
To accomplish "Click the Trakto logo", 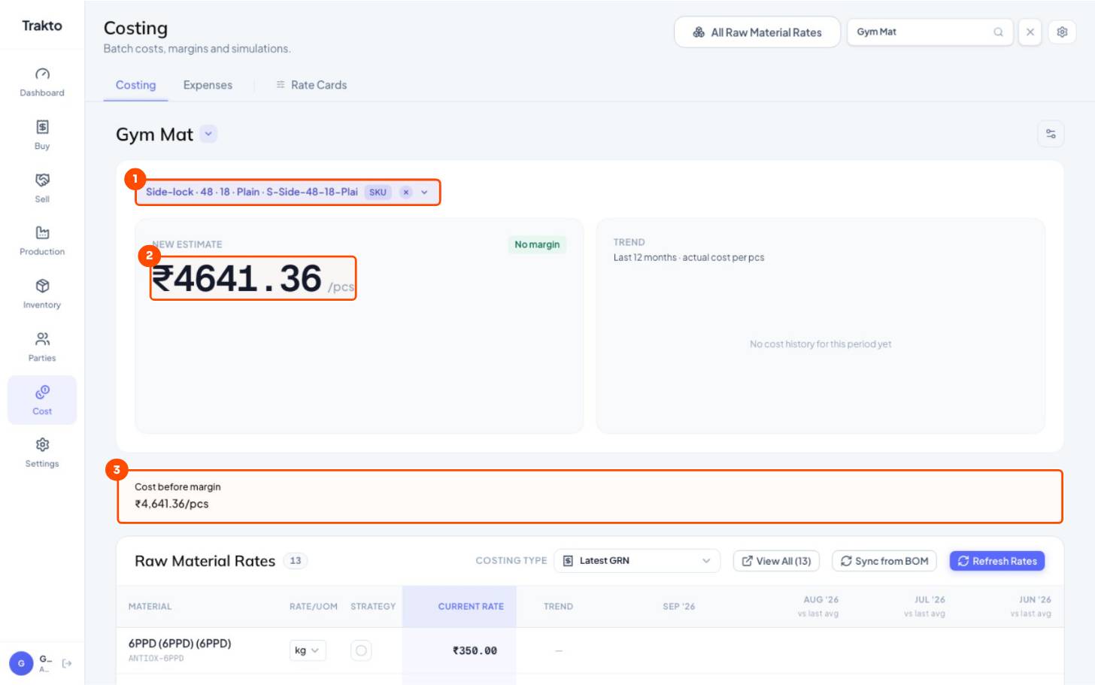I will [x=42, y=26].
